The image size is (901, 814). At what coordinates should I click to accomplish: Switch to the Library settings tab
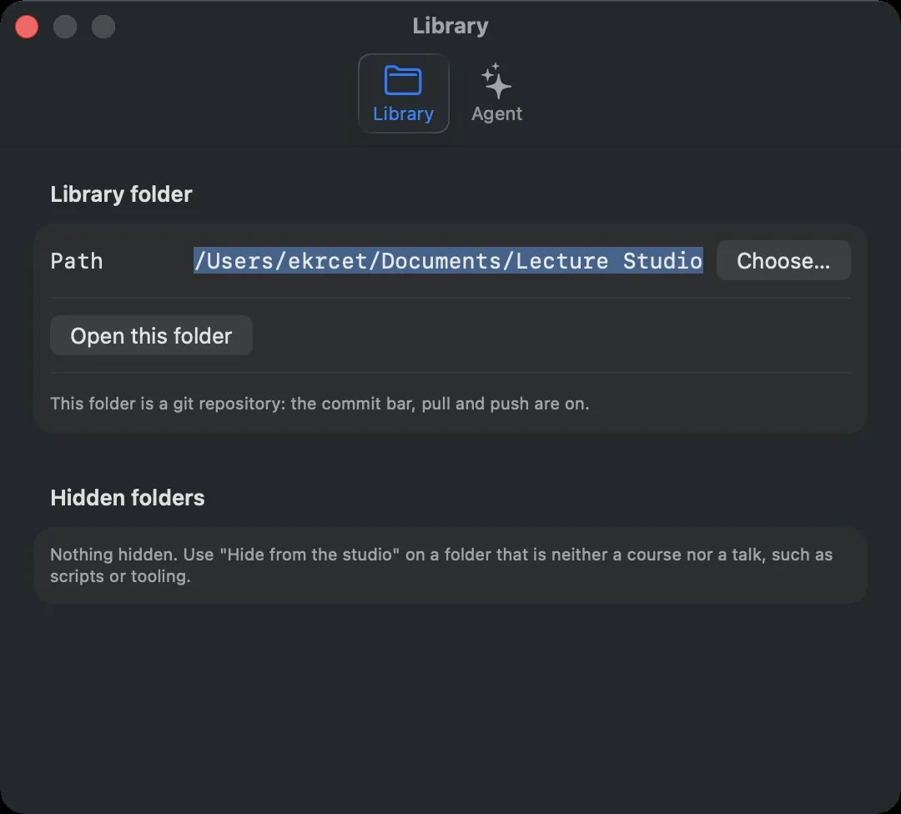coord(404,93)
